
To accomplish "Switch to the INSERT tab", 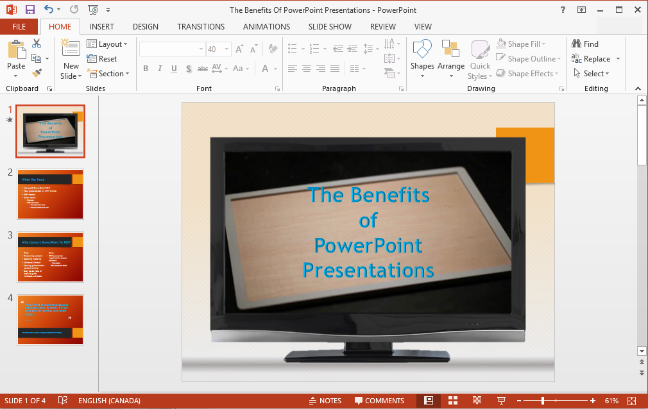I will (x=101, y=27).
